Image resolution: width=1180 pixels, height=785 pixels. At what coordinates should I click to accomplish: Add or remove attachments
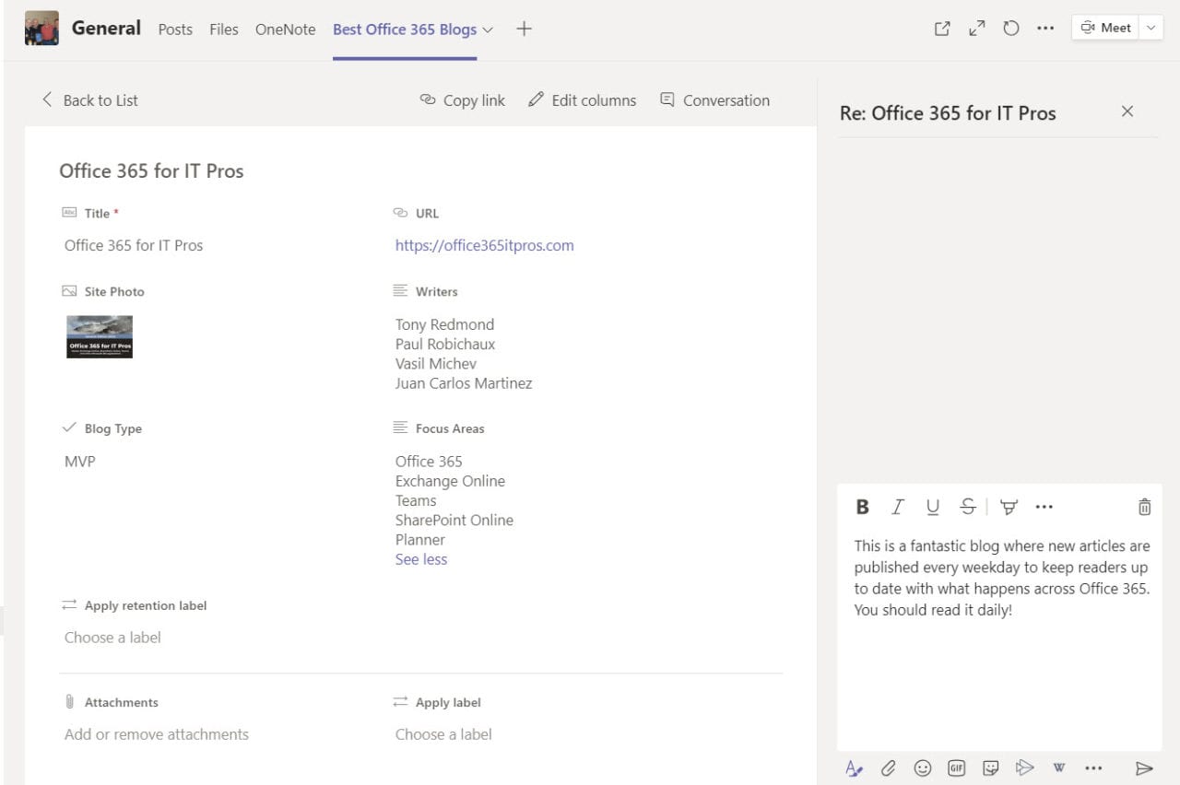157,734
